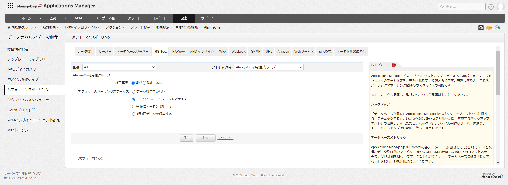Select the Databases radio option
The width and height of the screenshot is (508, 185).
point(144,83)
